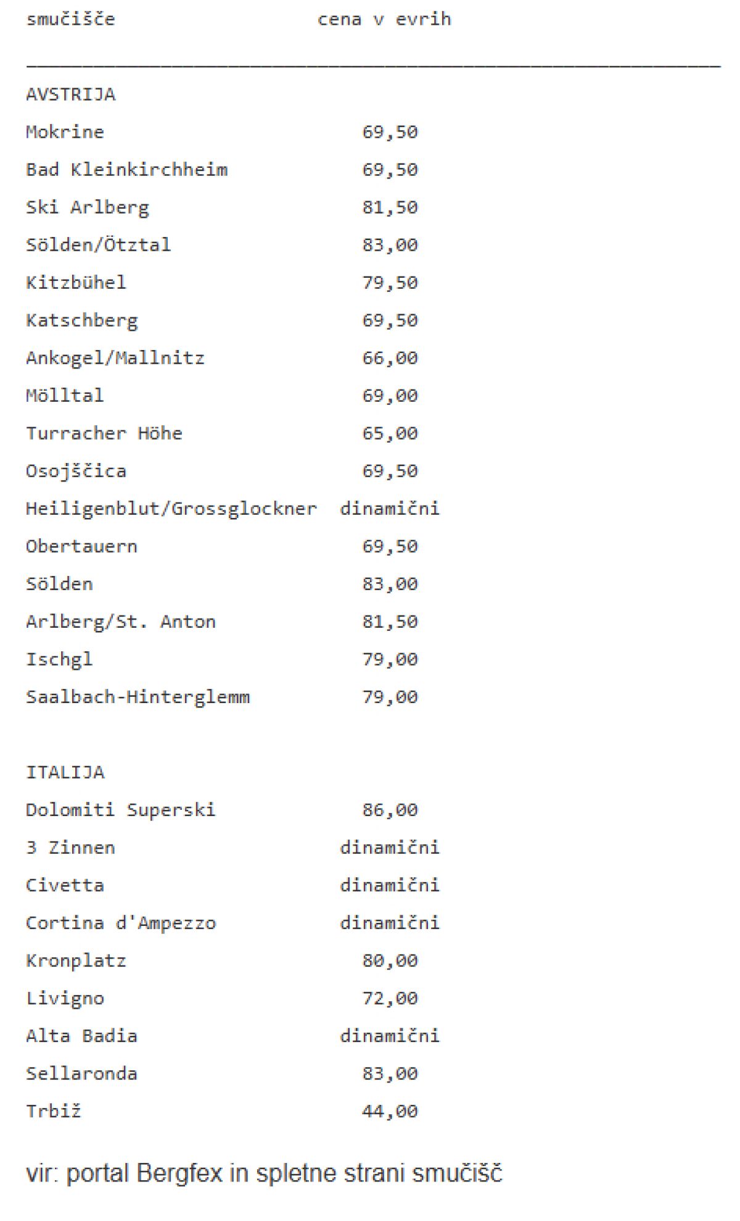Click on Kitzbühel in the list
Image resolution: width=740 pixels, height=1221 pixels.
(x=76, y=283)
